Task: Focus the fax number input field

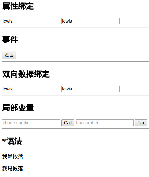Action: [x=104, y=123]
